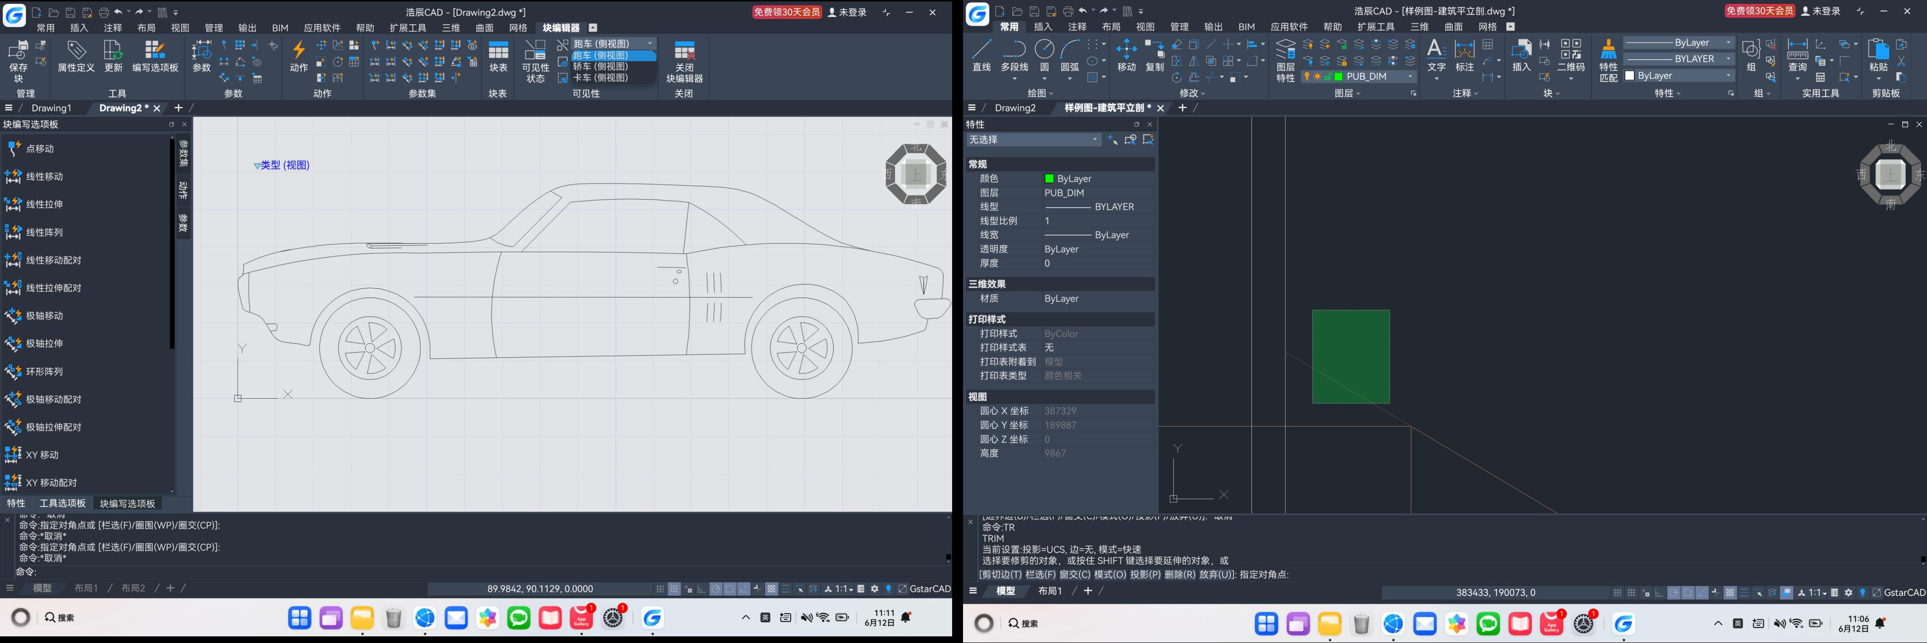Switch to 布局2 layout tab

tap(133, 588)
